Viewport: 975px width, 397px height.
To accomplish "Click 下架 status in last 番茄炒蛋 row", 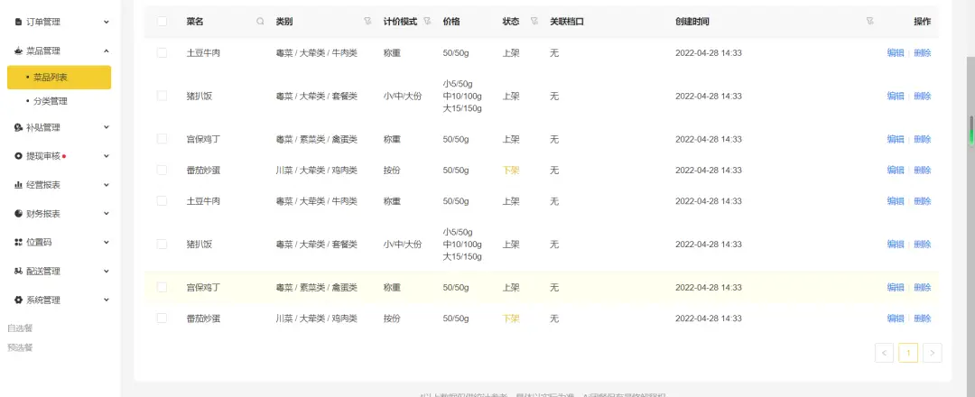I will [510, 319].
